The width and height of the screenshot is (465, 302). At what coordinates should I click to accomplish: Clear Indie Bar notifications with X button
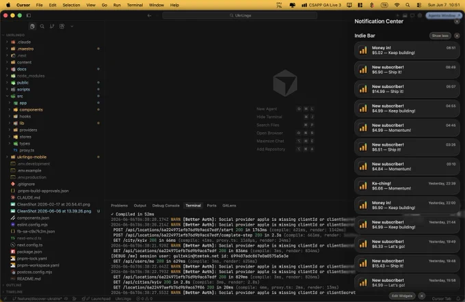457,36
